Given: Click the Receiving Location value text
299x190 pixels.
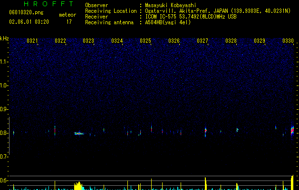Looking at the screenshot, I should [218, 11].
